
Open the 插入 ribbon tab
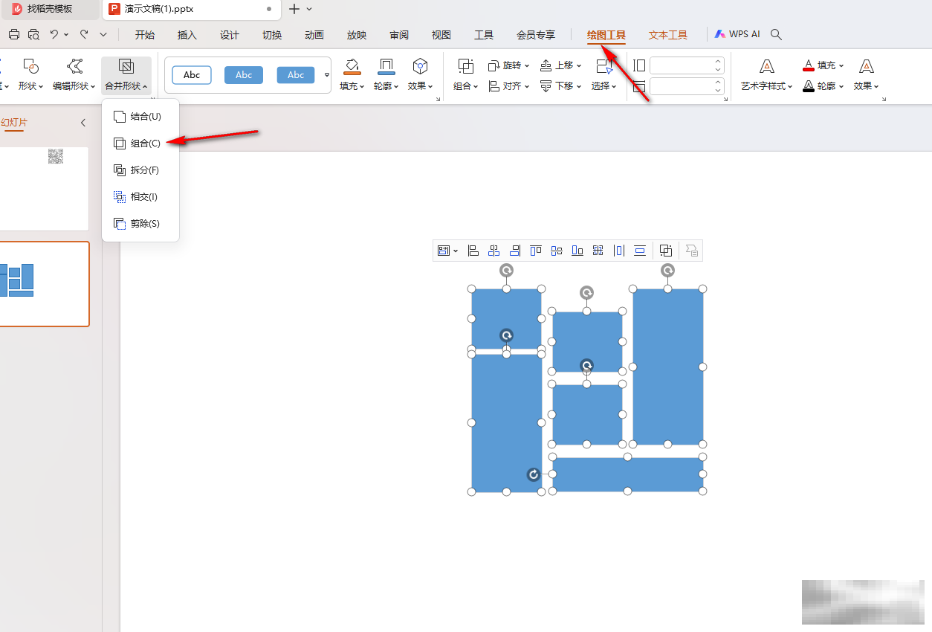tap(187, 35)
